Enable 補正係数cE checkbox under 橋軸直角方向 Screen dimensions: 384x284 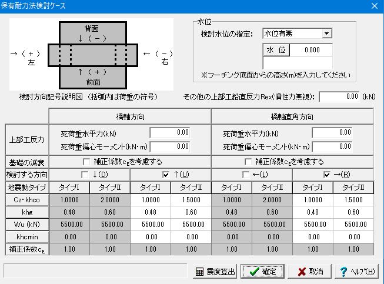248,162
